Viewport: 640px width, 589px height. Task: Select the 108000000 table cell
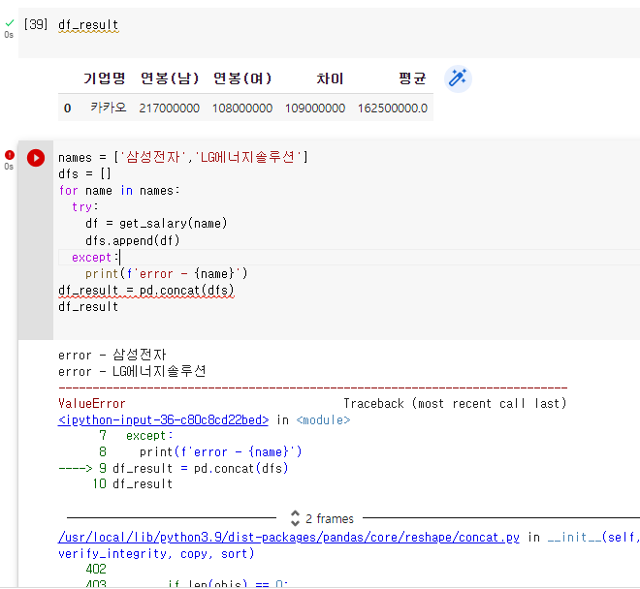242,108
